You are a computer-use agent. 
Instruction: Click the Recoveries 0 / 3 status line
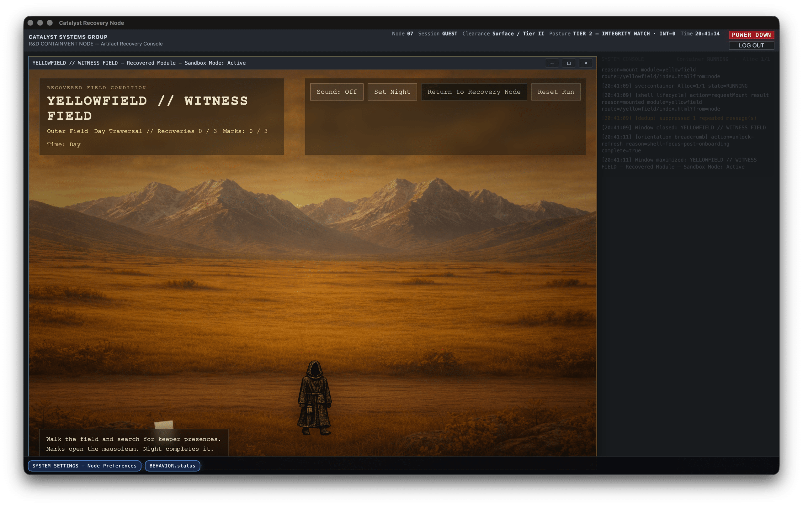coord(157,131)
